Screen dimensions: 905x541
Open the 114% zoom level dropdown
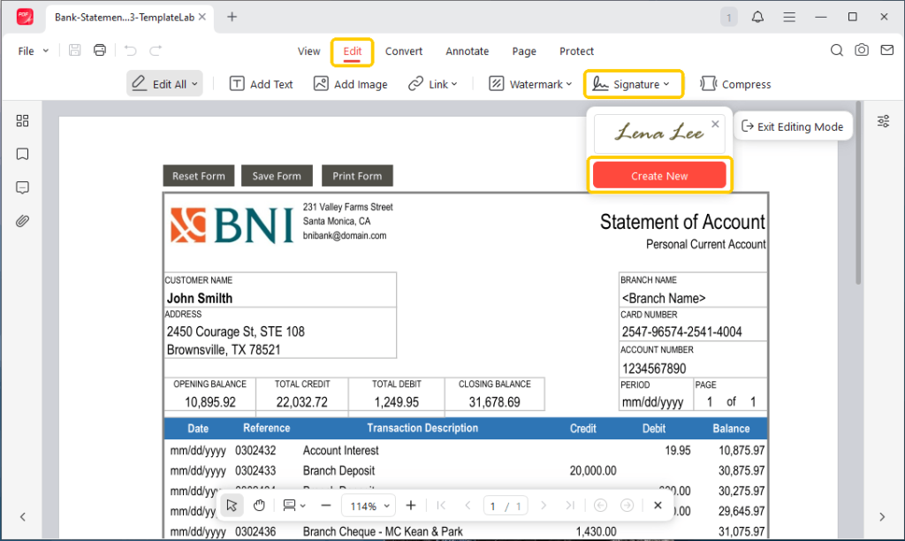[369, 507]
